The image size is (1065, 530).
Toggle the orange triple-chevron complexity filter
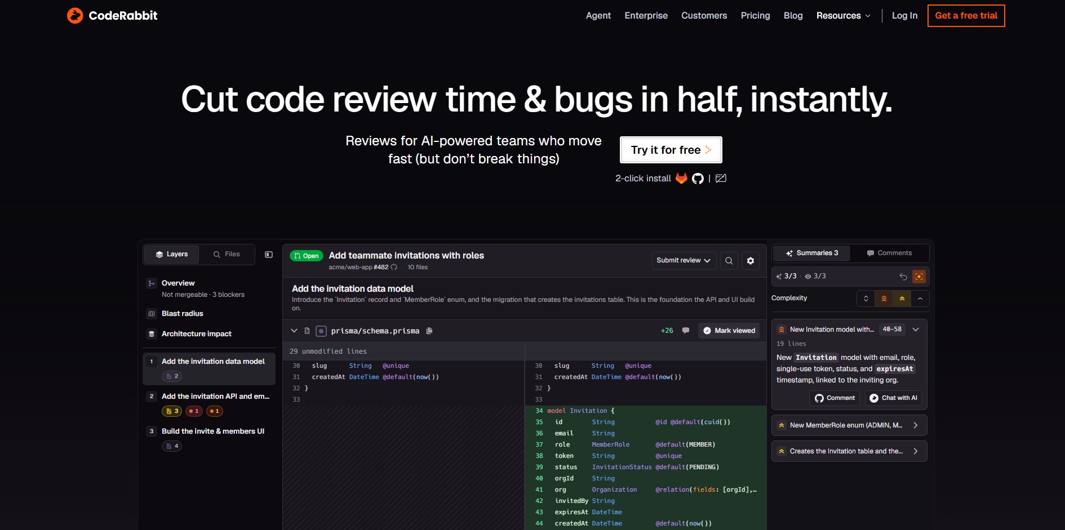tap(884, 299)
